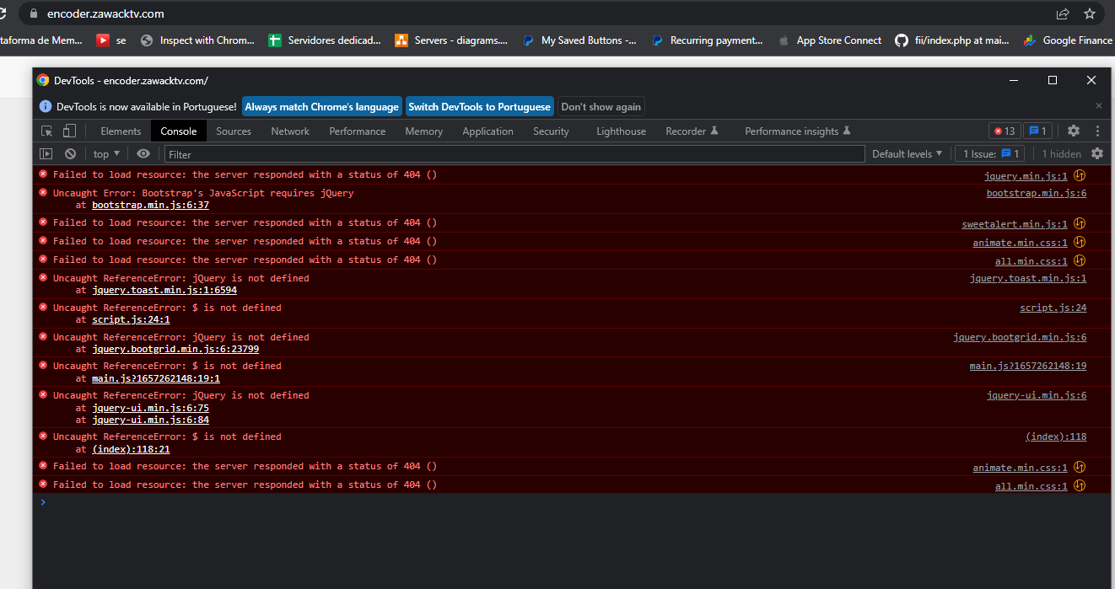The width and height of the screenshot is (1115, 589).
Task: Open stack trace link jquery.toast.min.js:1:6594
Action: pyautogui.click(x=164, y=290)
